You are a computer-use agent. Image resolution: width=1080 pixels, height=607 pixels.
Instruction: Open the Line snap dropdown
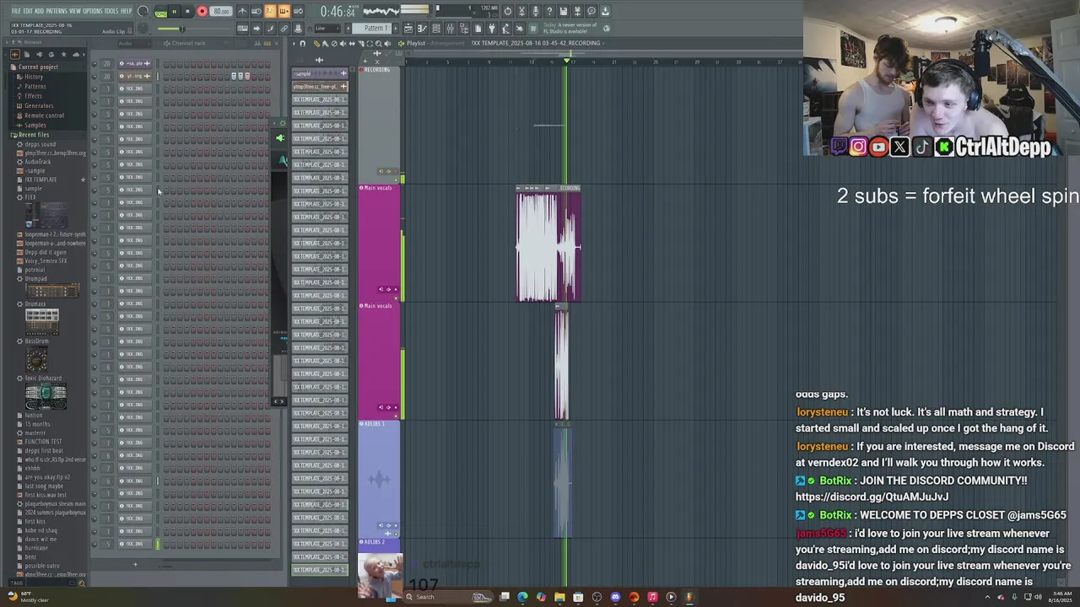click(x=327, y=28)
